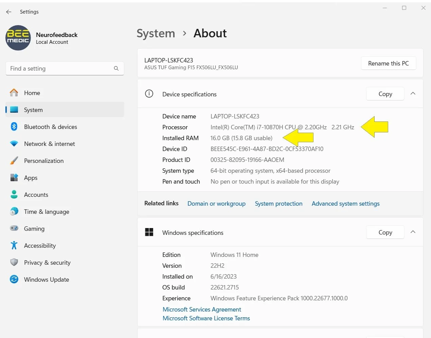Image resolution: width=431 pixels, height=338 pixels.
Task: Click the Privacy shield icon
Action: pyautogui.click(x=14, y=262)
